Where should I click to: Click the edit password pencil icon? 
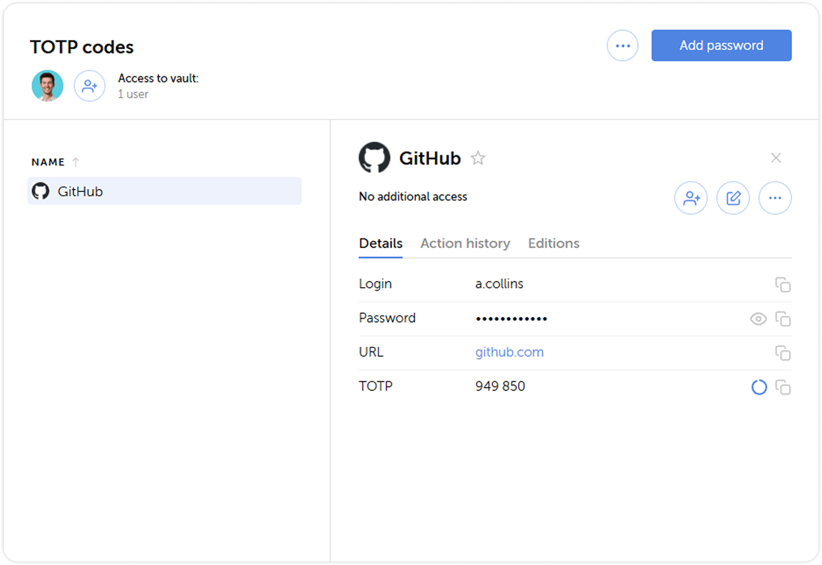point(733,198)
